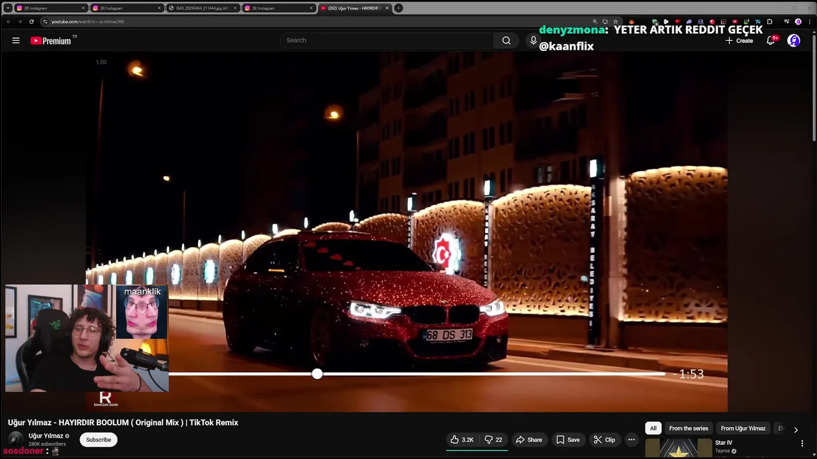
Task: Go forward in browser history
Action: pos(20,22)
